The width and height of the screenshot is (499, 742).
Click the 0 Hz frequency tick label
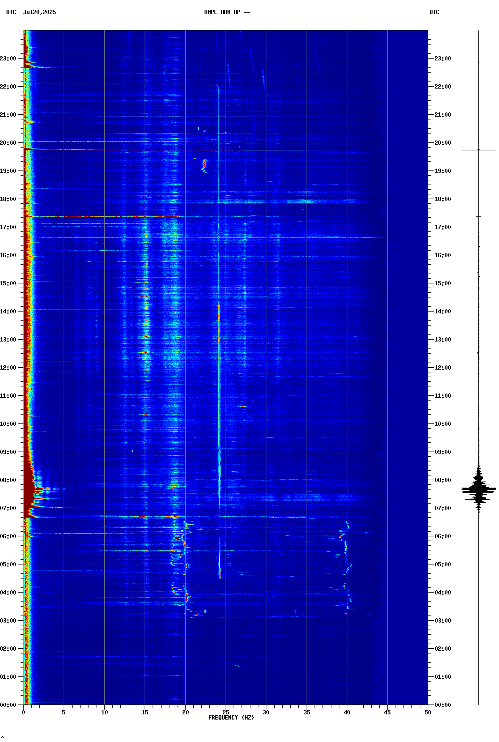point(23,712)
